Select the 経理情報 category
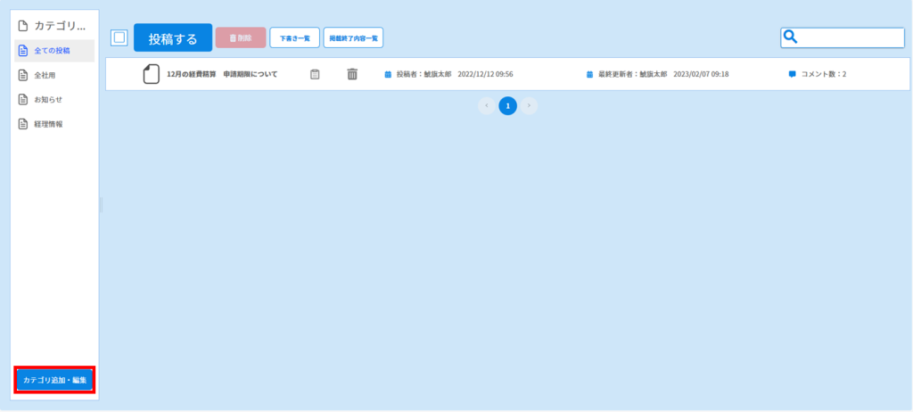The width and height of the screenshot is (913, 412). pos(54,124)
